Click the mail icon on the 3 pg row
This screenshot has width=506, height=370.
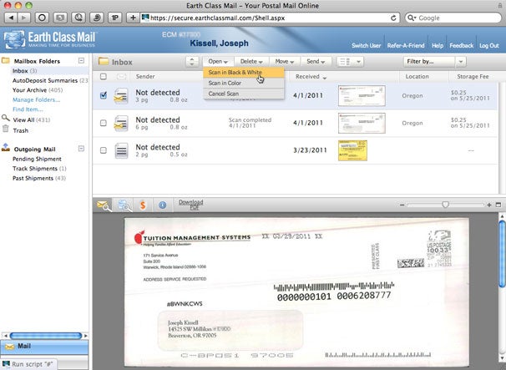tap(121, 95)
